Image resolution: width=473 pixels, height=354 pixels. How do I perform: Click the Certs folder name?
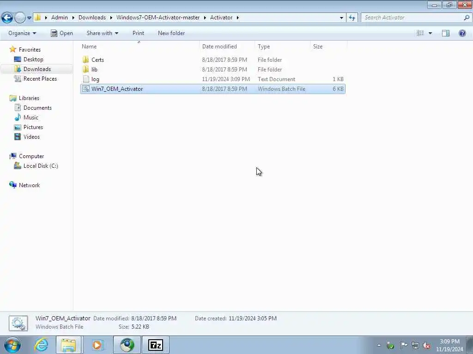(98, 59)
